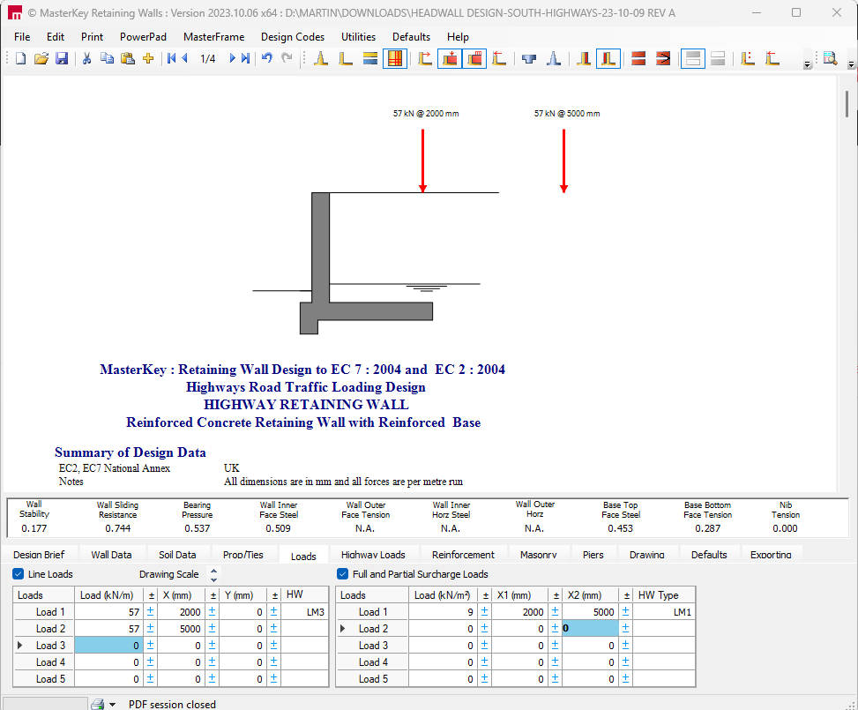
Task: Open the print preview search icon
Action: 829,58
